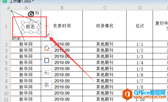Click 2019.09 in row 9
The width and height of the screenshot is (168, 102).
pyautogui.click(x=62, y=87)
